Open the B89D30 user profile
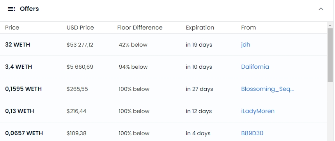Viewport: 335px width, 141px height. 252,133
